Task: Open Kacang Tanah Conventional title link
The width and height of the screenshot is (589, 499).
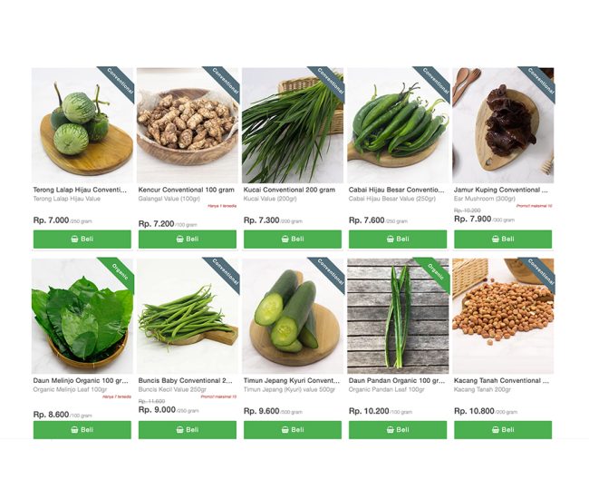Action: click(501, 380)
